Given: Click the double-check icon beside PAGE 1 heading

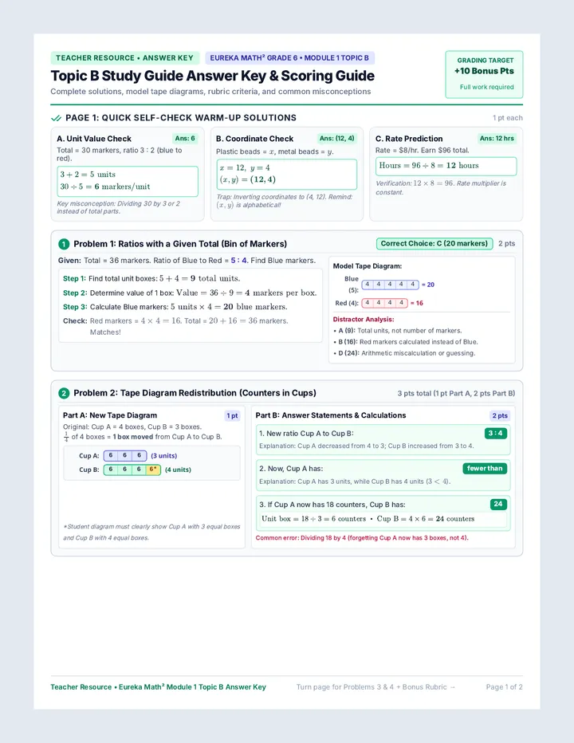Looking at the screenshot, I should tap(56, 118).
